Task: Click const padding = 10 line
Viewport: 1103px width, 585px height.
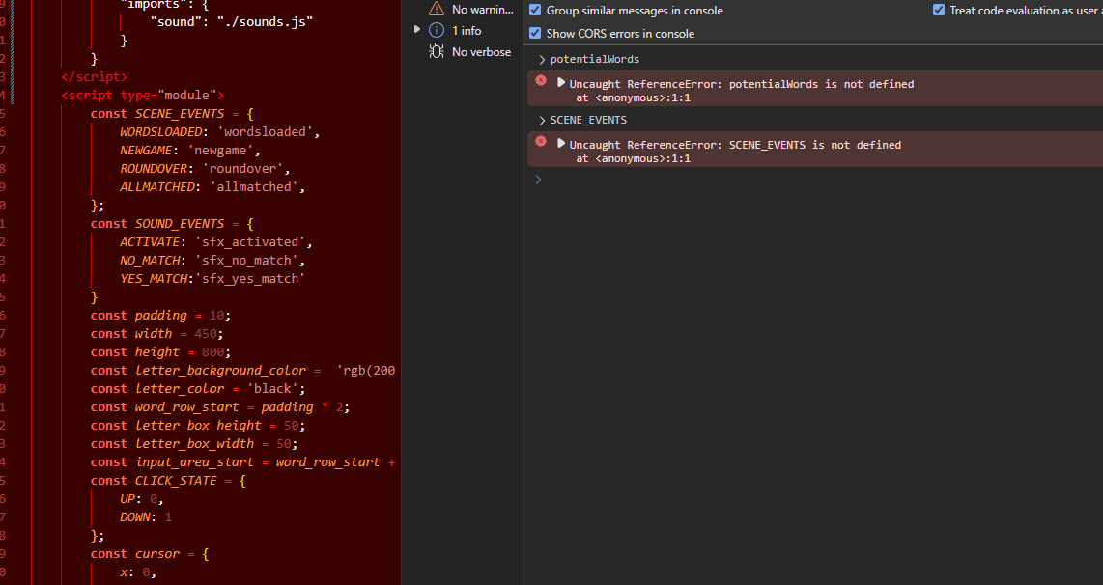Action: click(x=160, y=315)
